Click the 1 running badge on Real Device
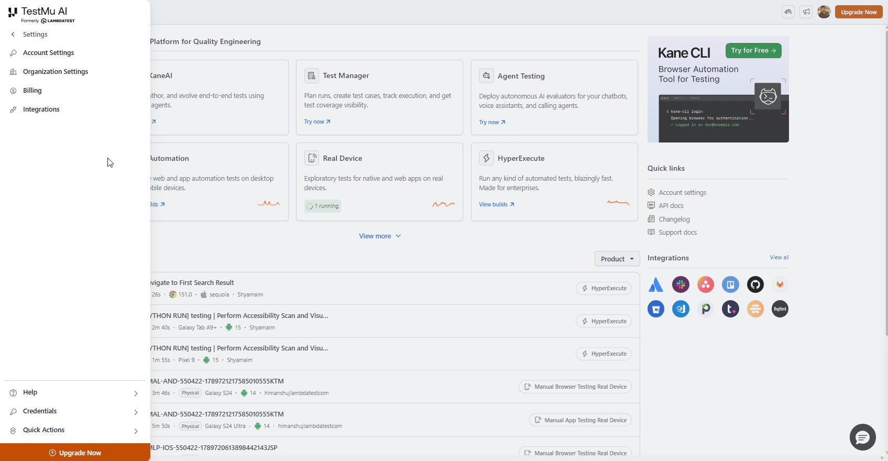The width and height of the screenshot is (888, 461). click(x=323, y=206)
